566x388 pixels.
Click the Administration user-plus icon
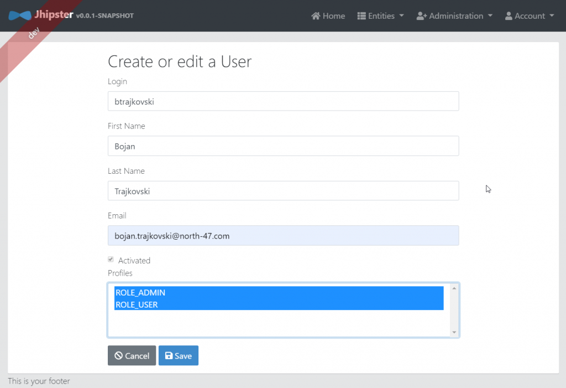pos(421,16)
